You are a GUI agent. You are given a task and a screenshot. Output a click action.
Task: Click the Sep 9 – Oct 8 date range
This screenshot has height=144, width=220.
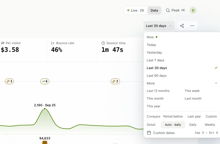(x=206, y=133)
